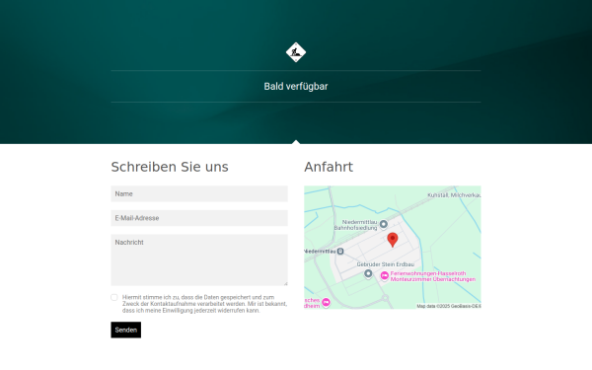
Task: Click the Bald verfügbar heading
Action: click(x=296, y=87)
